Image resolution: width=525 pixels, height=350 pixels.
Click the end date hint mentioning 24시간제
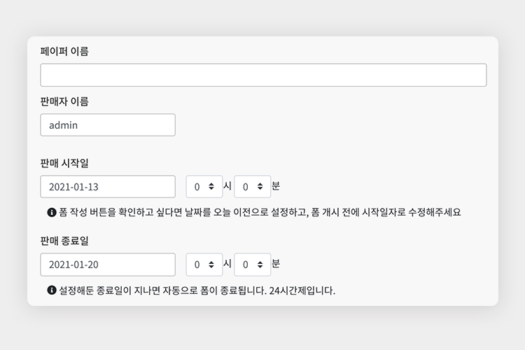[x=197, y=290]
